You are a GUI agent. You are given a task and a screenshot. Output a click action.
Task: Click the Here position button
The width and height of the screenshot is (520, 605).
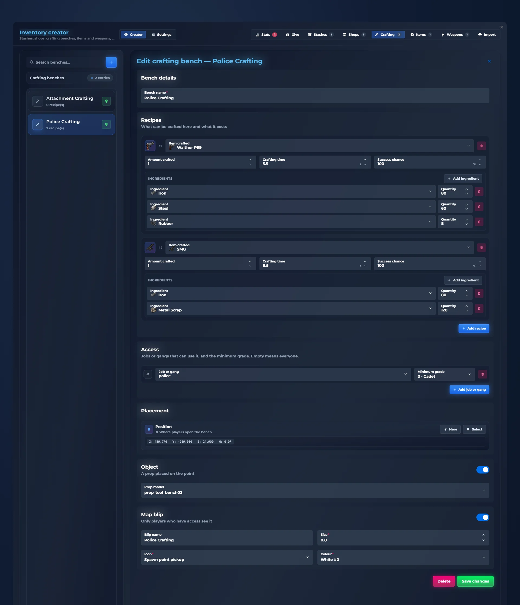[450, 429]
